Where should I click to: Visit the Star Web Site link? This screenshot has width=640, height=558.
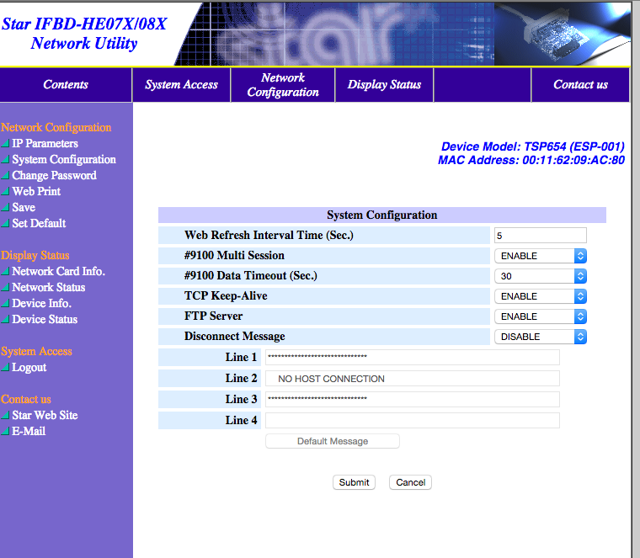point(45,415)
